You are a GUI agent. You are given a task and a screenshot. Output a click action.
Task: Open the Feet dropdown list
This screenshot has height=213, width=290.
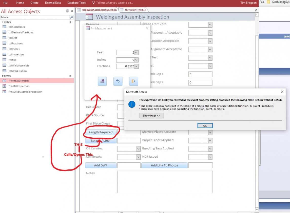click(136, 53)
